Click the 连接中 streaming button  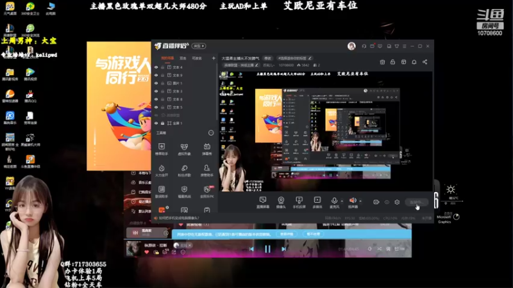[x=416, y=202]
